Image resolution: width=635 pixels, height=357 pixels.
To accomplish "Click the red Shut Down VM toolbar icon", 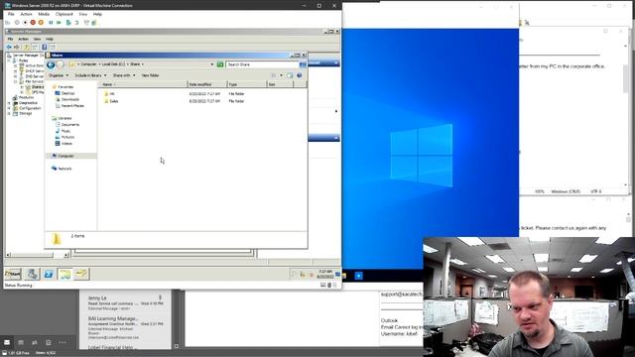I will coord(33,23).
